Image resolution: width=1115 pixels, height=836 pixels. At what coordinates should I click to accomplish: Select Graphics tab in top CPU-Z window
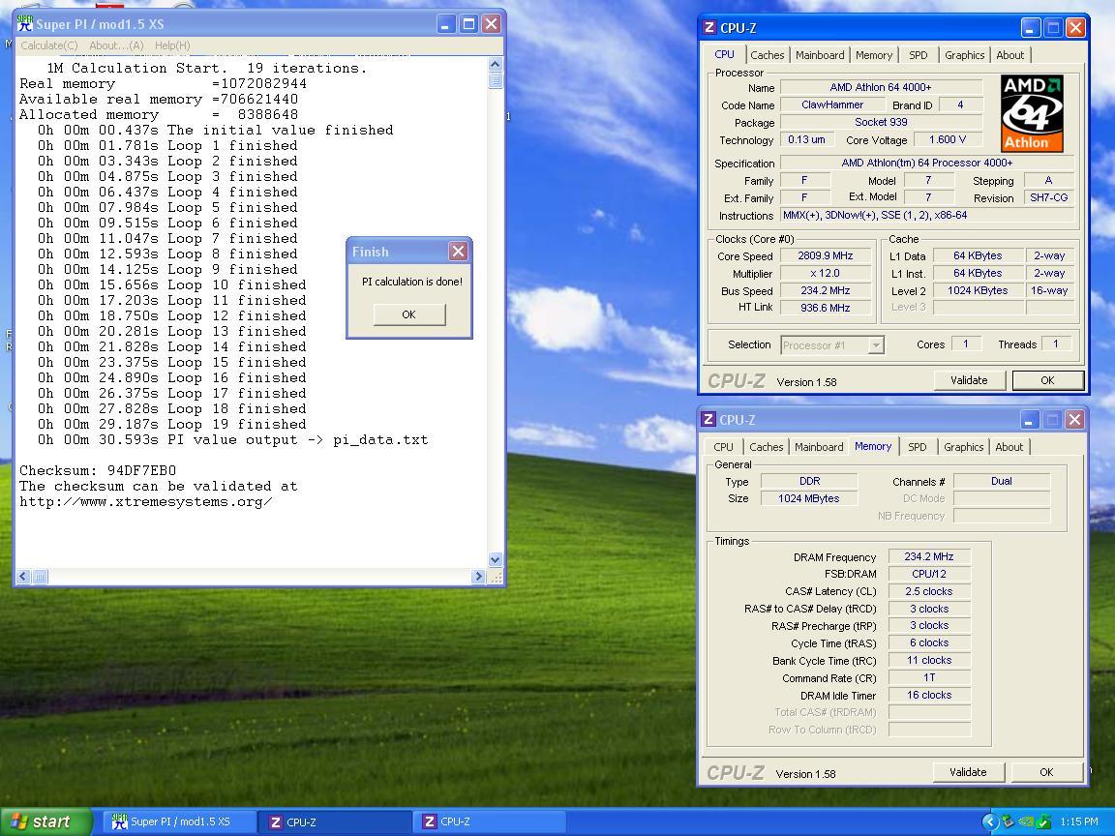pos(964,55)
